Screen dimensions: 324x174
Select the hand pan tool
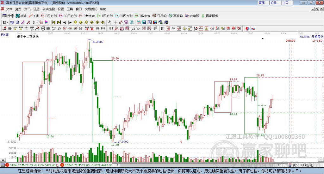coord(109,22)
